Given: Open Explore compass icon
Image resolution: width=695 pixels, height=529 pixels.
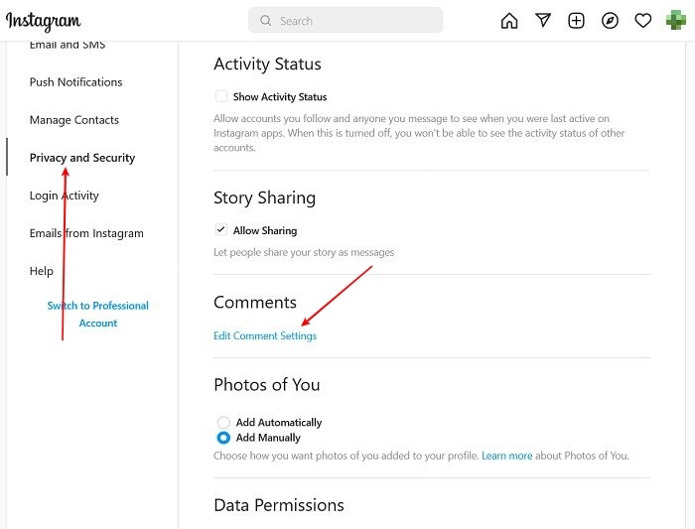Looking at the screenshot, I should [x=610, y=21].
